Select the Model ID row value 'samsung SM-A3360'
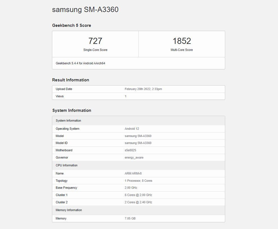Viewport: 278px width, 229px height. pyautogui.click(x=138, y=143)
